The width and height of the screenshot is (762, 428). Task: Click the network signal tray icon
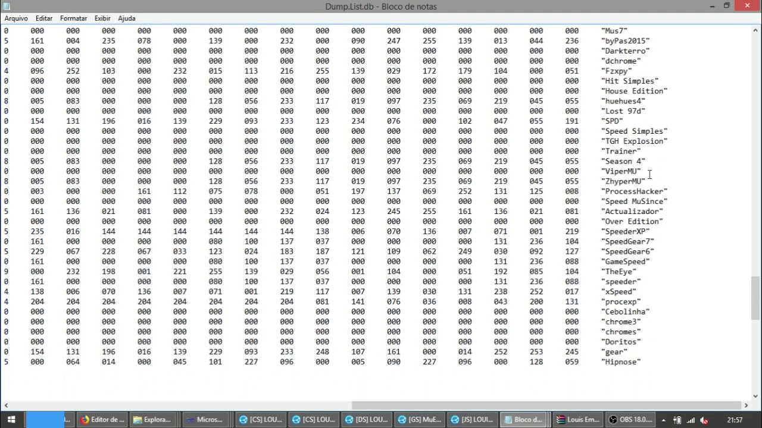tap(690, 420)
